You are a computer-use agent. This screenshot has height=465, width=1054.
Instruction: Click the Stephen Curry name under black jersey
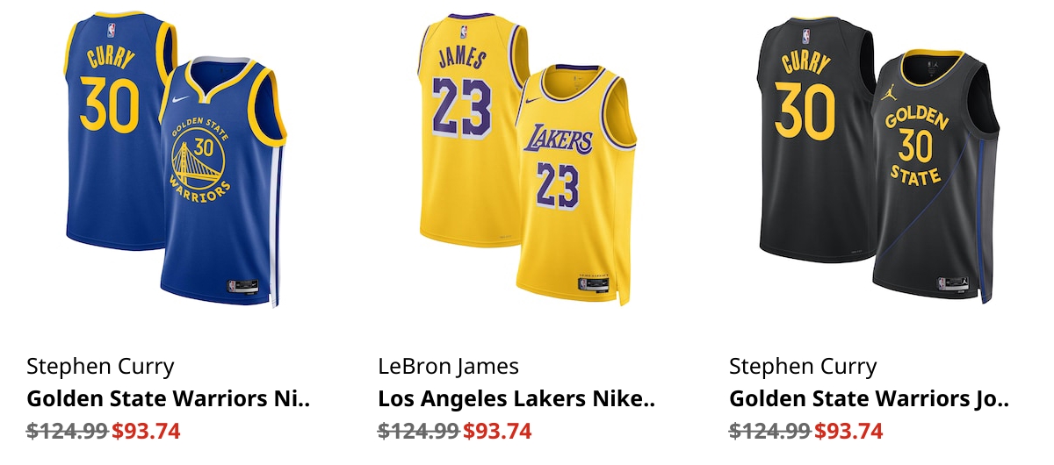tap(803, 367)
